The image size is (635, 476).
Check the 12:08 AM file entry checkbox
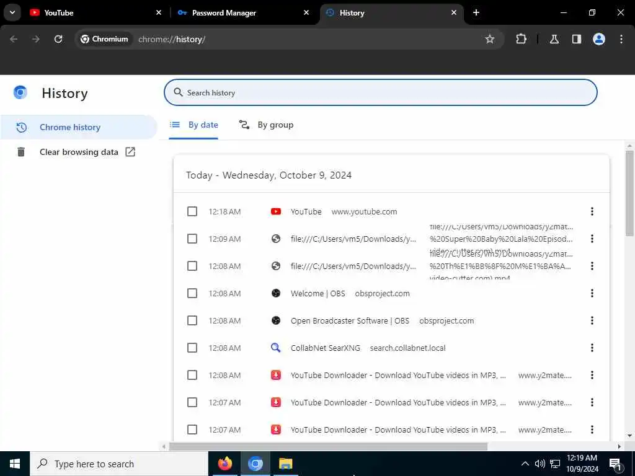coord(192,266)
